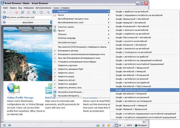Expand the Очистить записи submenu

tap(81, 27)
